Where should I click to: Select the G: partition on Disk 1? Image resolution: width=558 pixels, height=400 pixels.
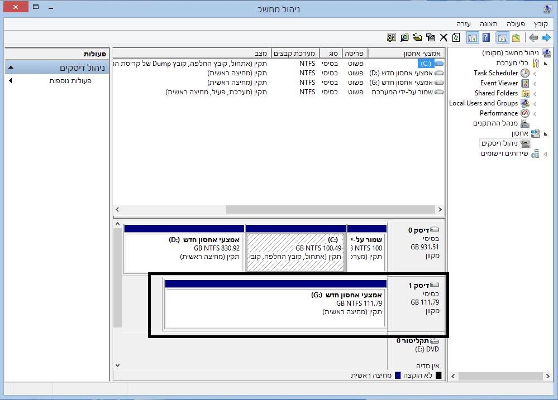click(275, 305)
